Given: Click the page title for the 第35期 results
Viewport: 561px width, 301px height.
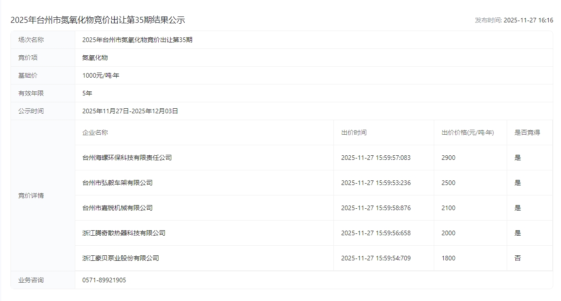Looking at the screenshot, I should [x=98, y=20].
